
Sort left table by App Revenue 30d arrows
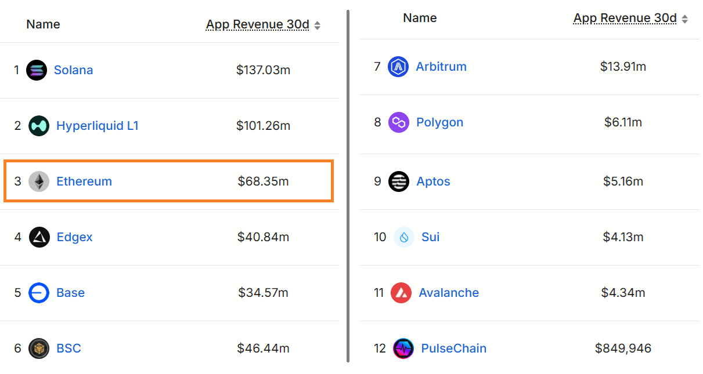(317, 25)
